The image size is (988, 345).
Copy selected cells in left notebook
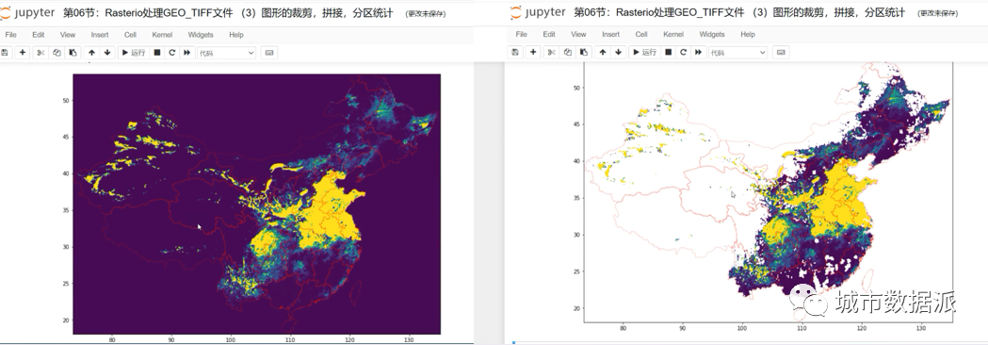pyautogui.click(x=57, y=53)
